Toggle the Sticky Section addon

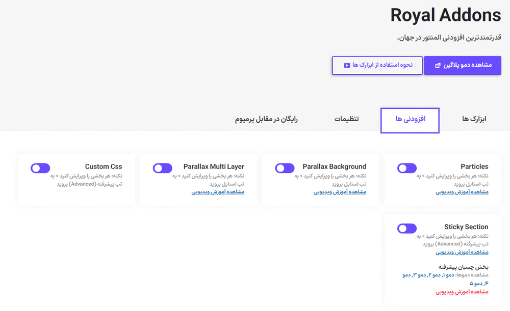click(x=406, y=228)
